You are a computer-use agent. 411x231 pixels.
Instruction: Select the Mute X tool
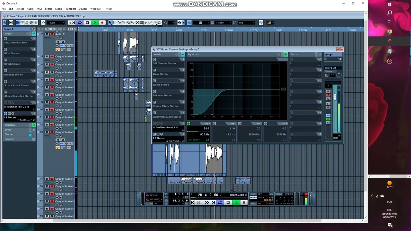coord(137,22)
